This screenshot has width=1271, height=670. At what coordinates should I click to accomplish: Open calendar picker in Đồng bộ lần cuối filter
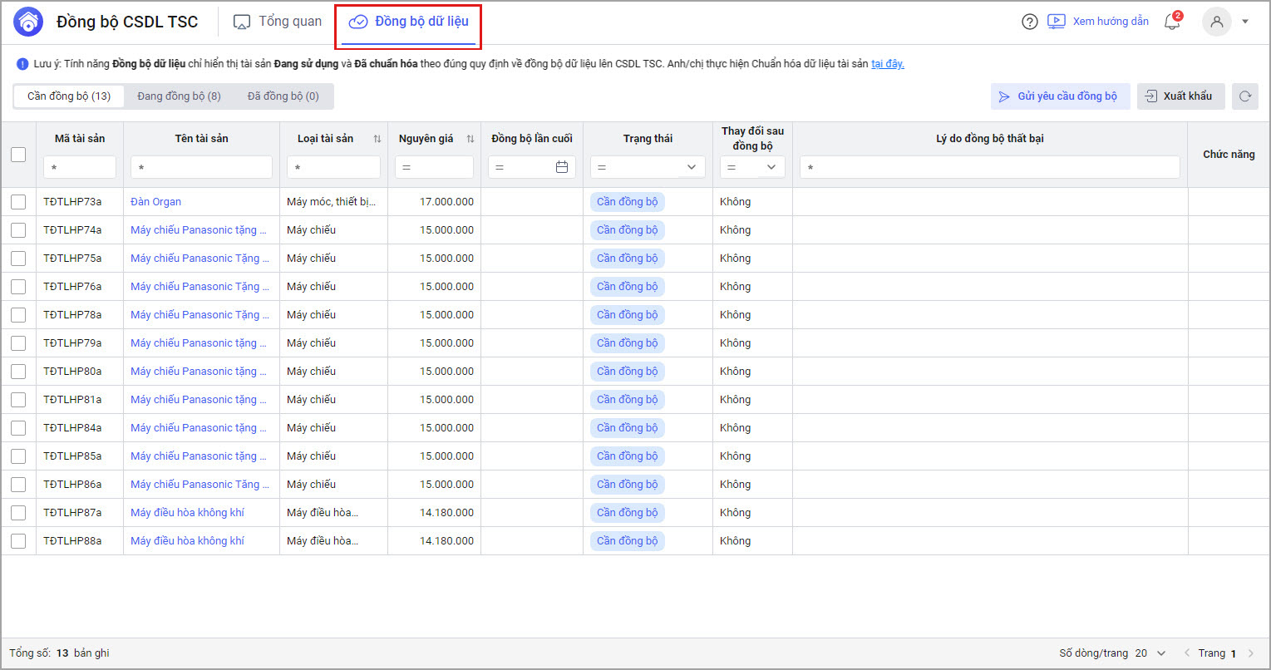(x=562, y=167)
